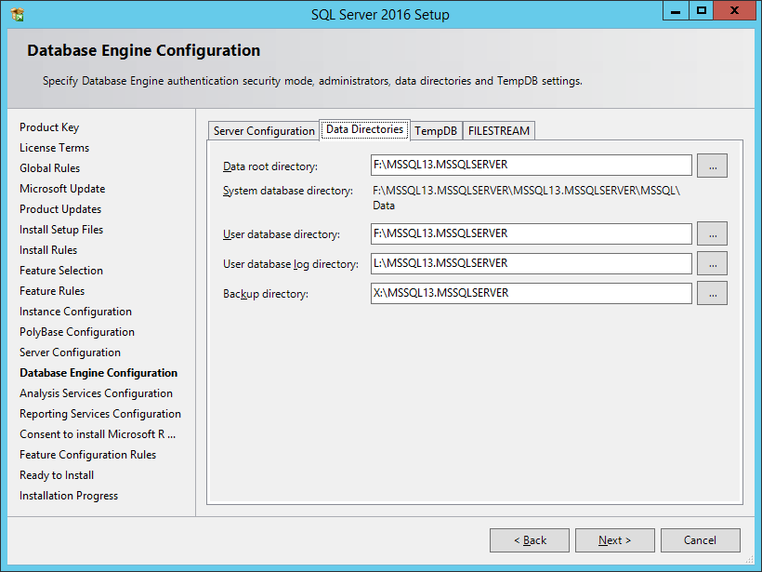Image resolution: width=762 pixels, height=572 pixels.
Task: Open the Server Configuration tab
Action: point(263,130)
